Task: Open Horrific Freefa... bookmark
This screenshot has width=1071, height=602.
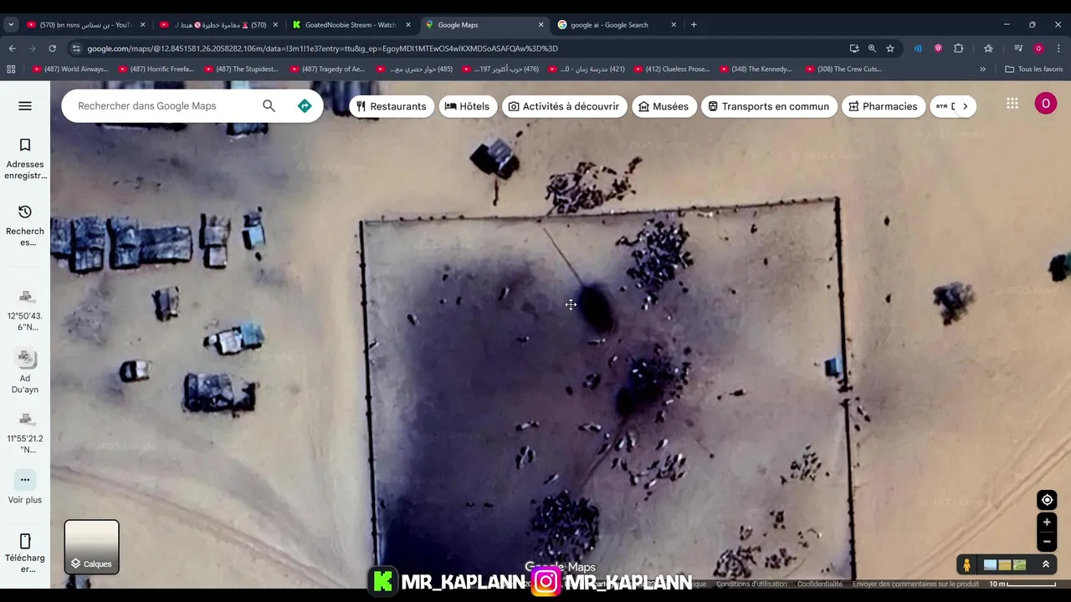Action: coord(156,69)
